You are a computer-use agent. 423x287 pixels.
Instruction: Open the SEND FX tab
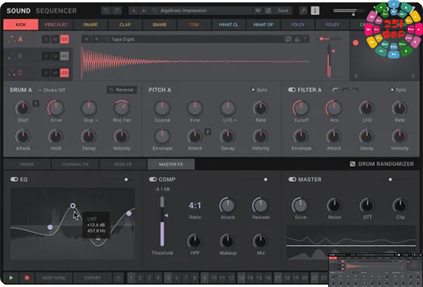point(123,164)
